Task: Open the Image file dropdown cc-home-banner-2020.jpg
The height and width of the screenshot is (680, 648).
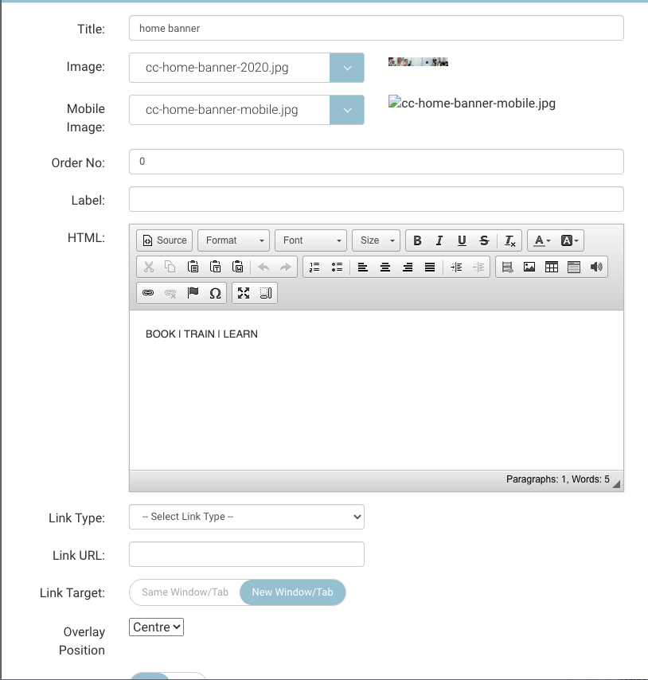Action: tap(346, 68)
